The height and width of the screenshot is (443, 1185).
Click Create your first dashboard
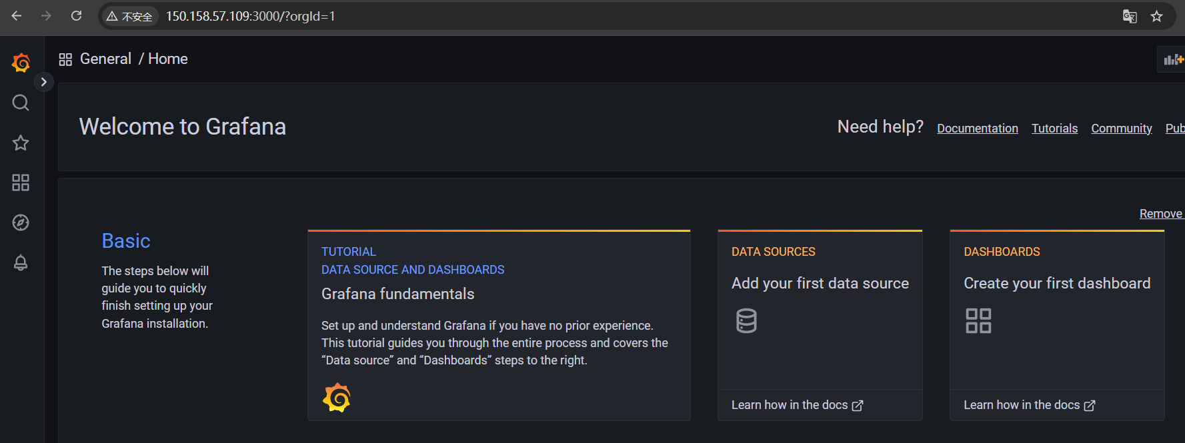pos(1057,283)
